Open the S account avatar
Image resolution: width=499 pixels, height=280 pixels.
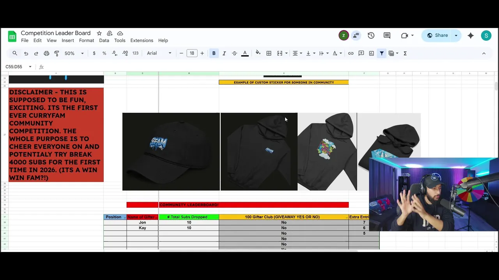coord(486,36)
